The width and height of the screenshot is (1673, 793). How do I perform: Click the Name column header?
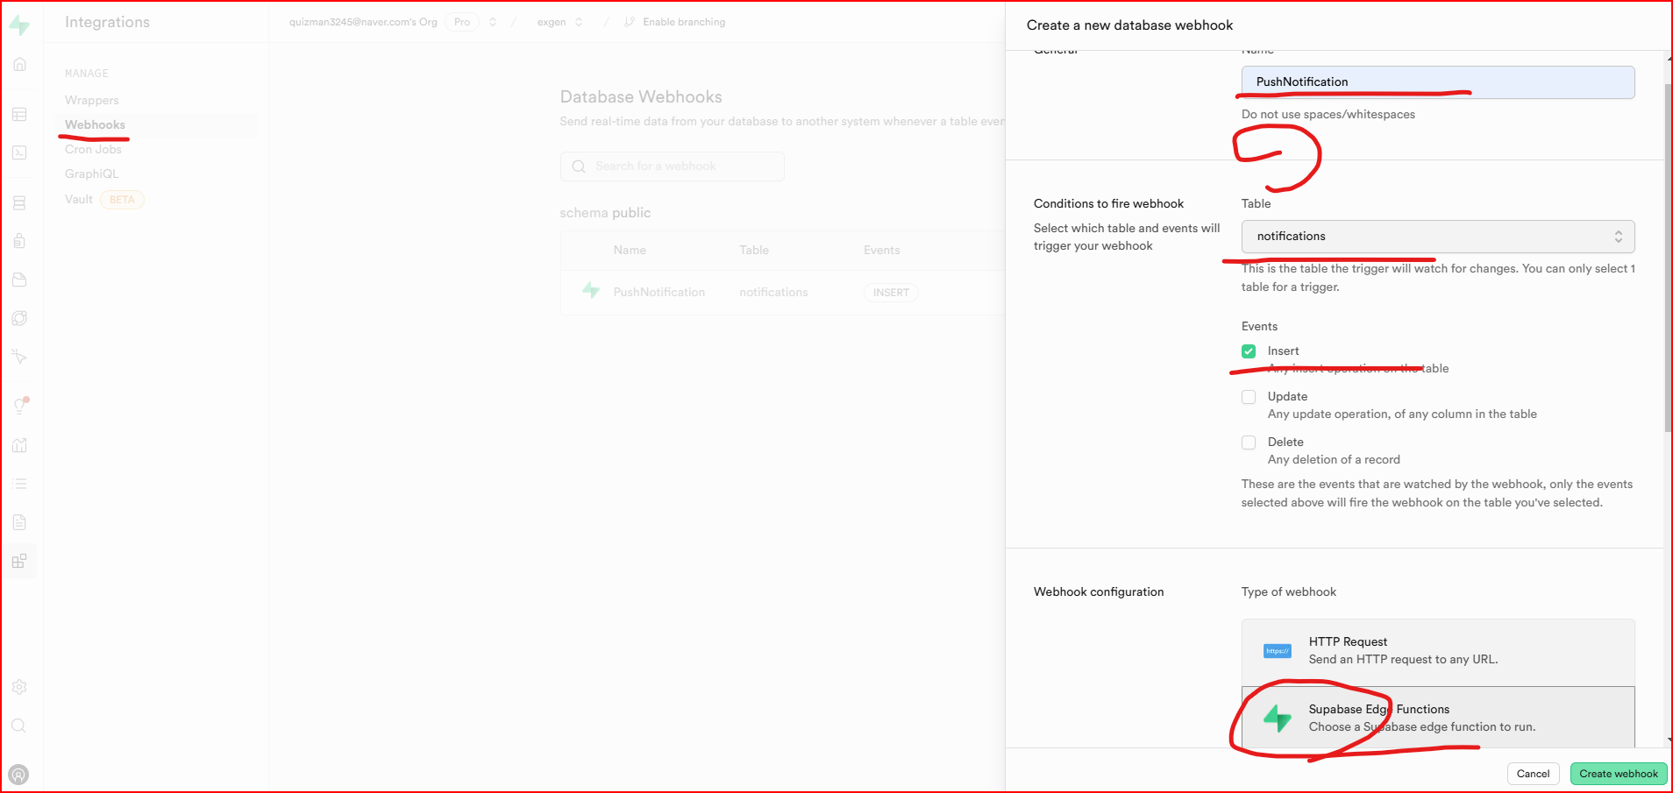pyautogui.click(x=630, y=251)
